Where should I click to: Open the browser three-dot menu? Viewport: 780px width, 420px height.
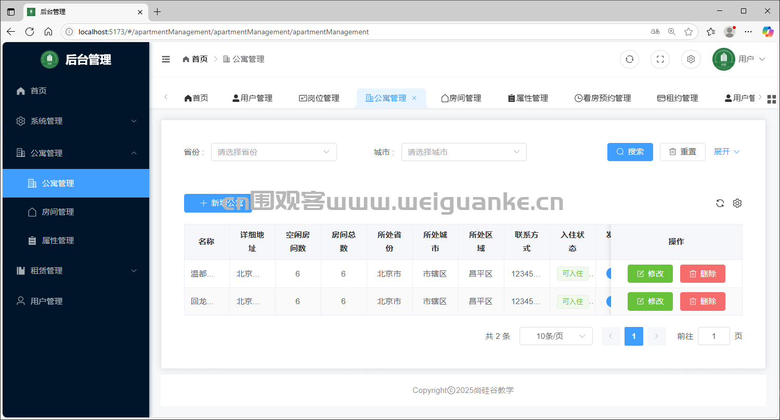[x=748, y=32]
